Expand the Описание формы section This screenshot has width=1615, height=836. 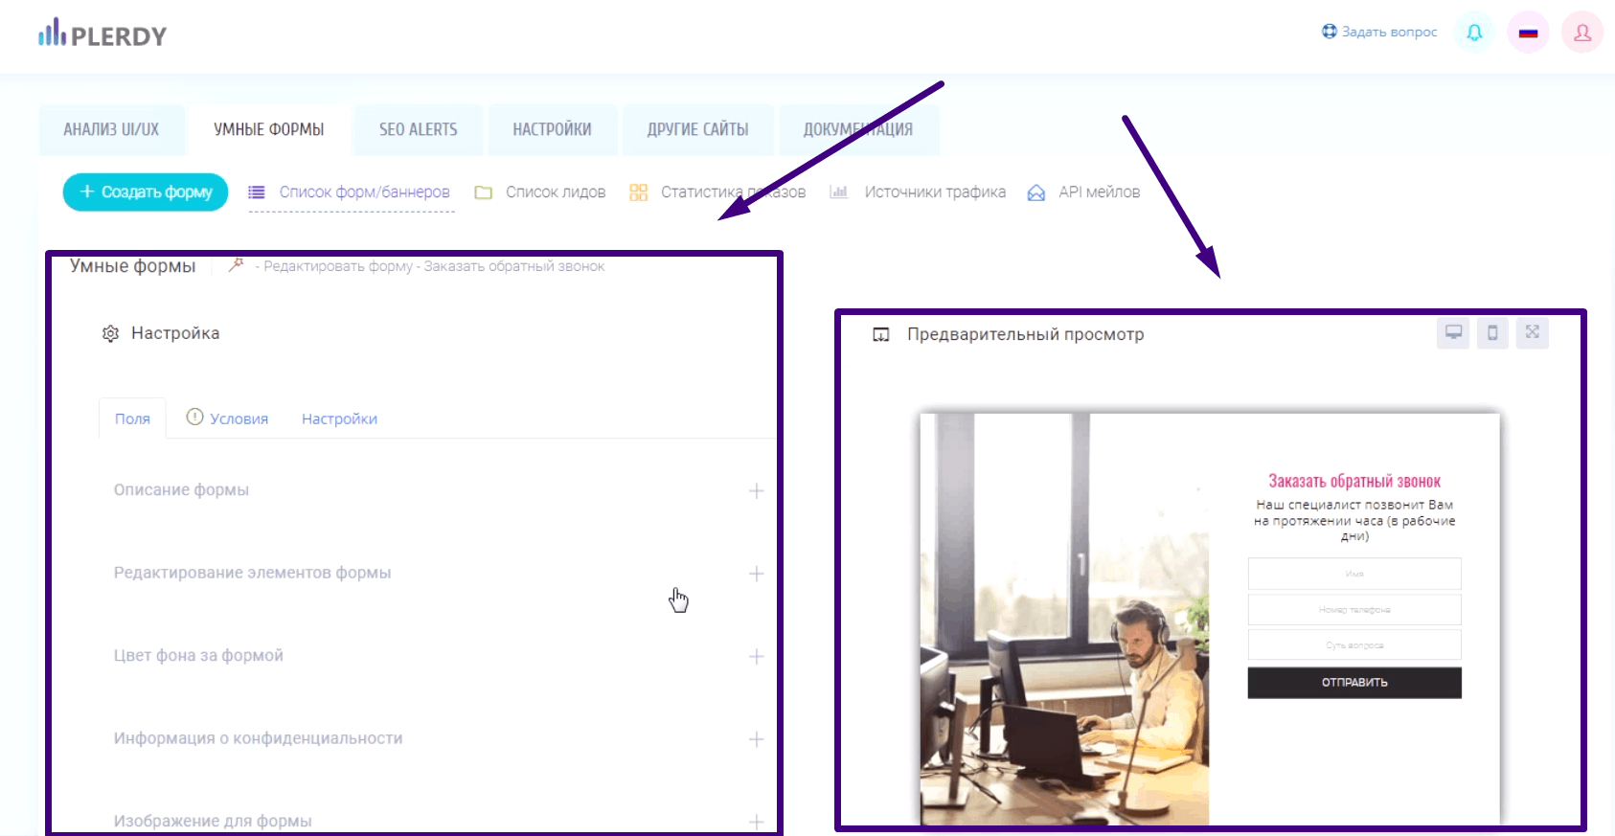point(756,491)
